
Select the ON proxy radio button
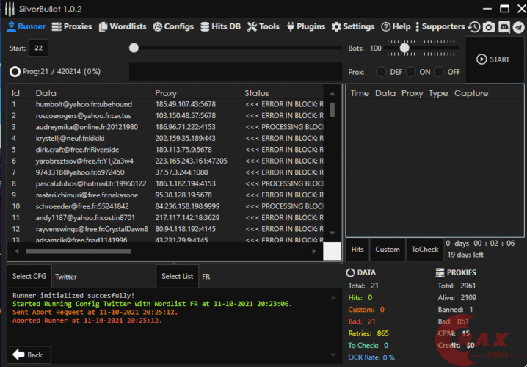pyautogui.click(x=410, y=72)
